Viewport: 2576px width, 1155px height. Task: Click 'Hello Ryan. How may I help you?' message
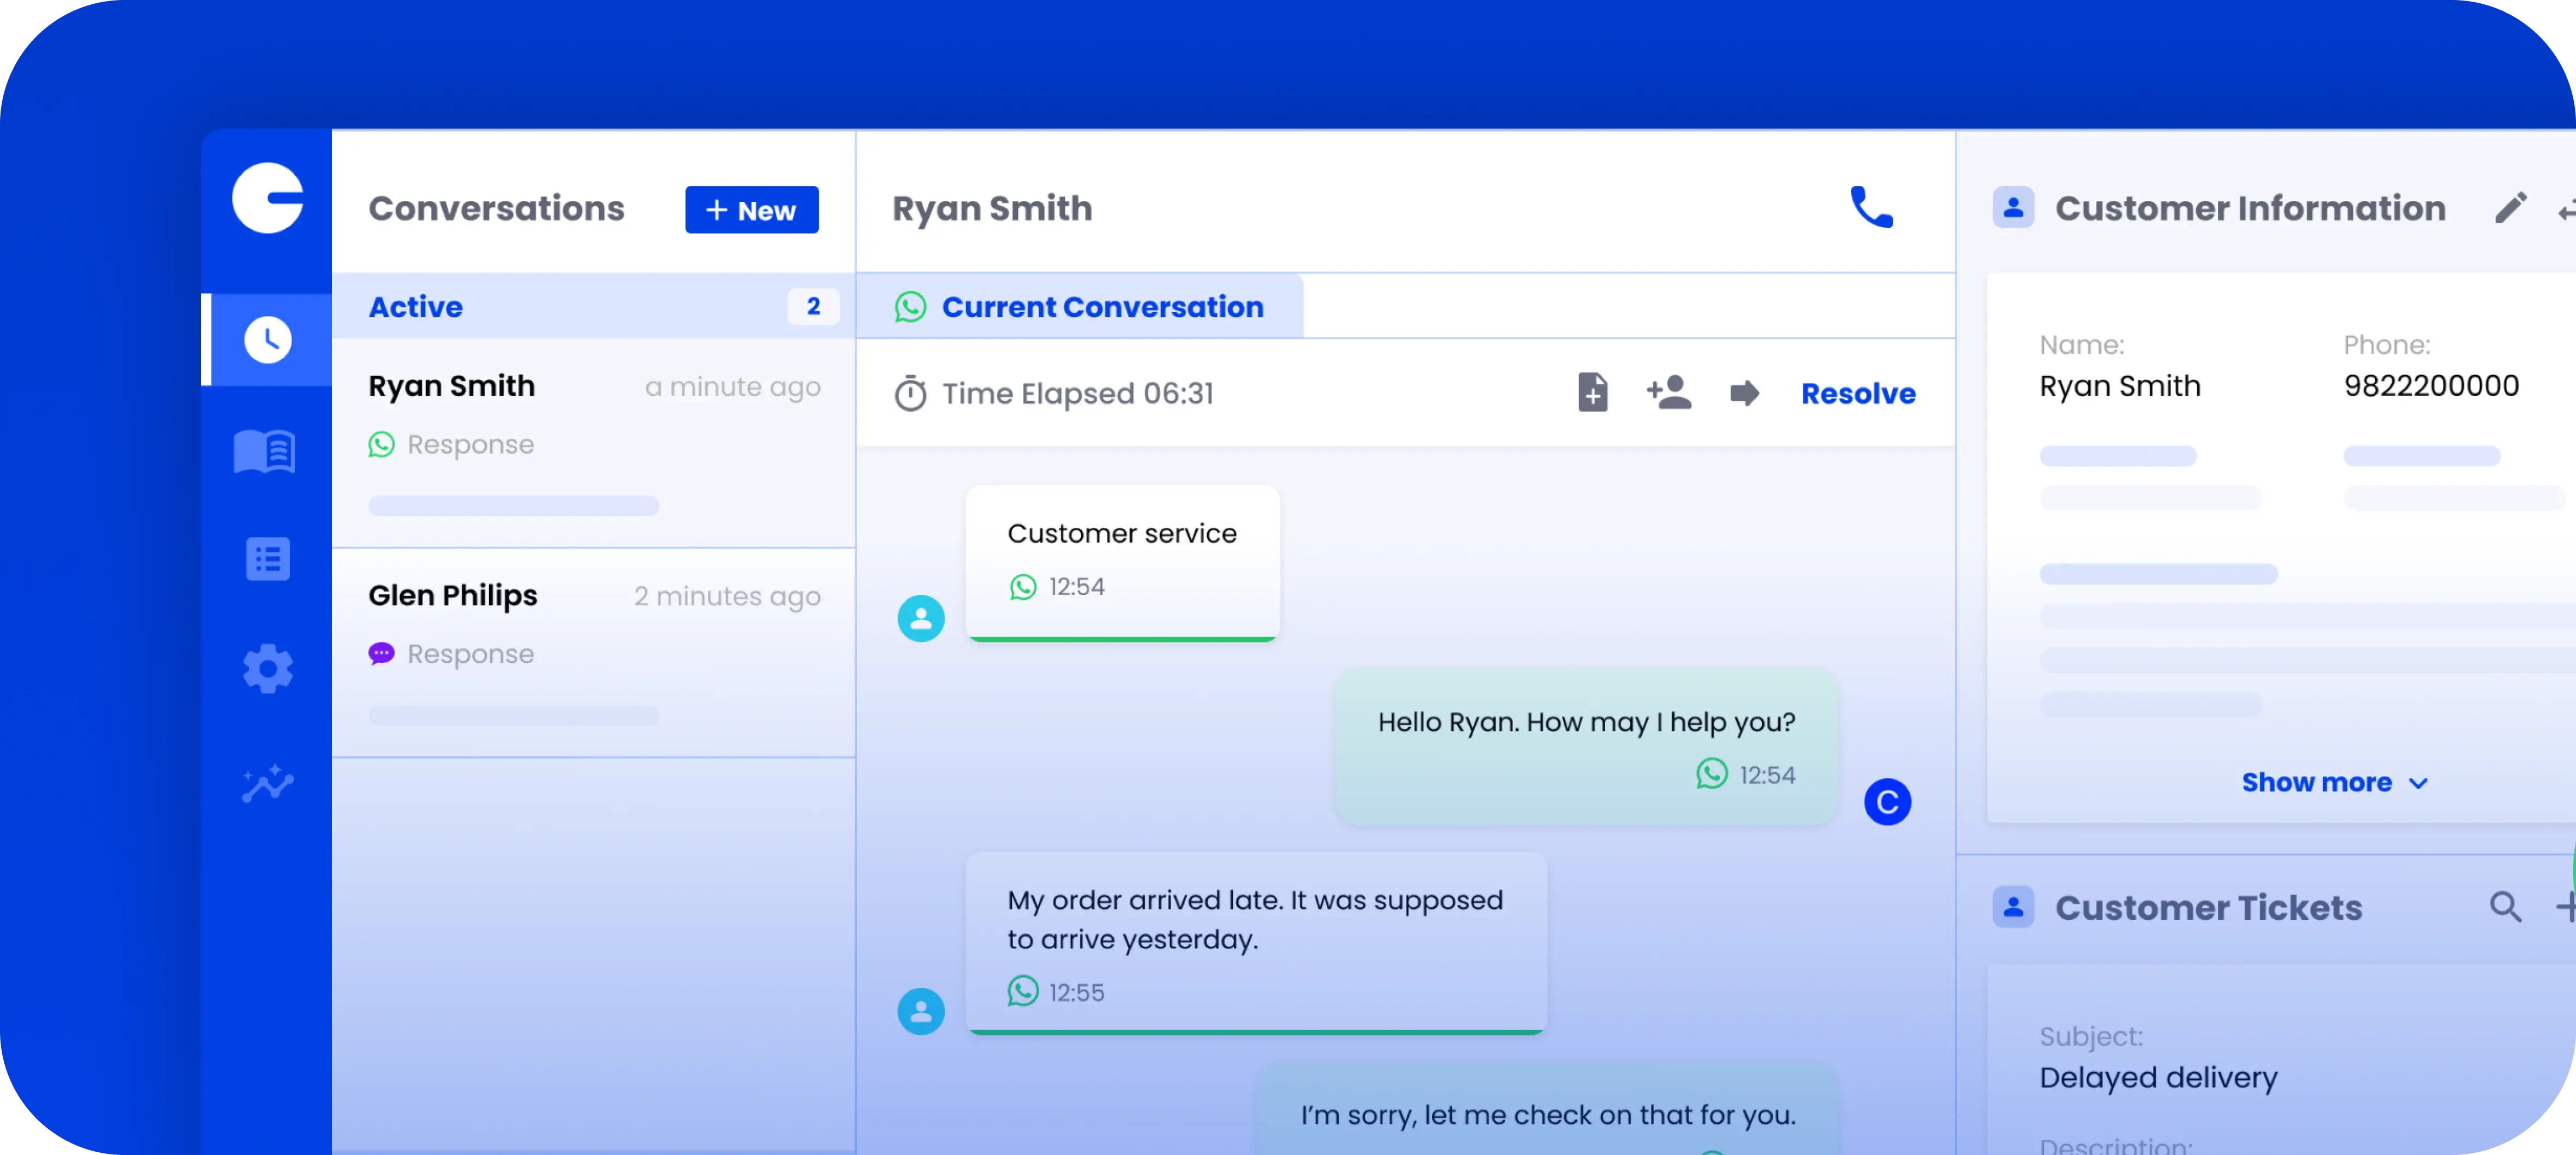[1586, 747]
